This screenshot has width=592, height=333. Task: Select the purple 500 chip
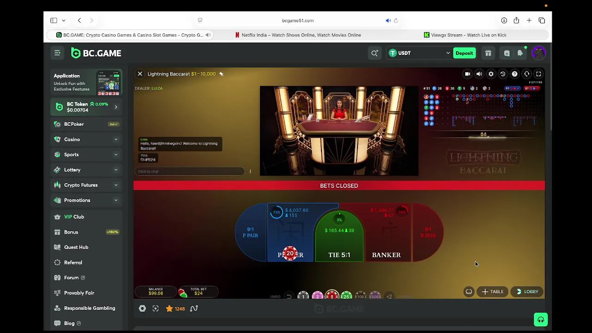375,296
